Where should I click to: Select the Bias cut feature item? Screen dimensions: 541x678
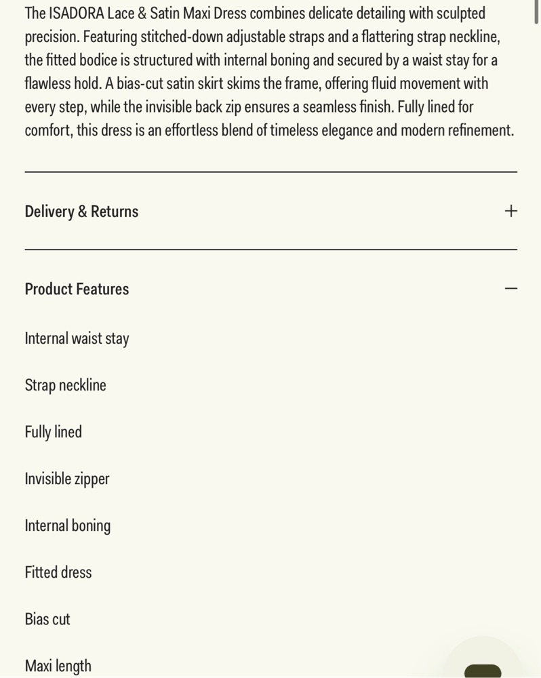coord(47,619)
